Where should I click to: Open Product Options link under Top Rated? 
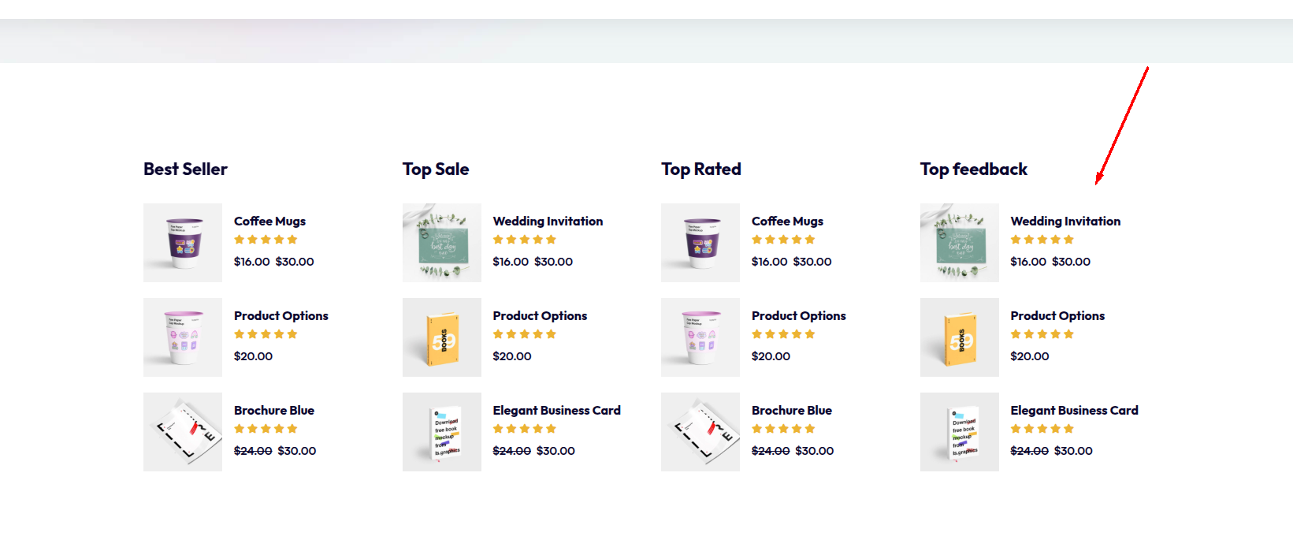pos(798,316)
